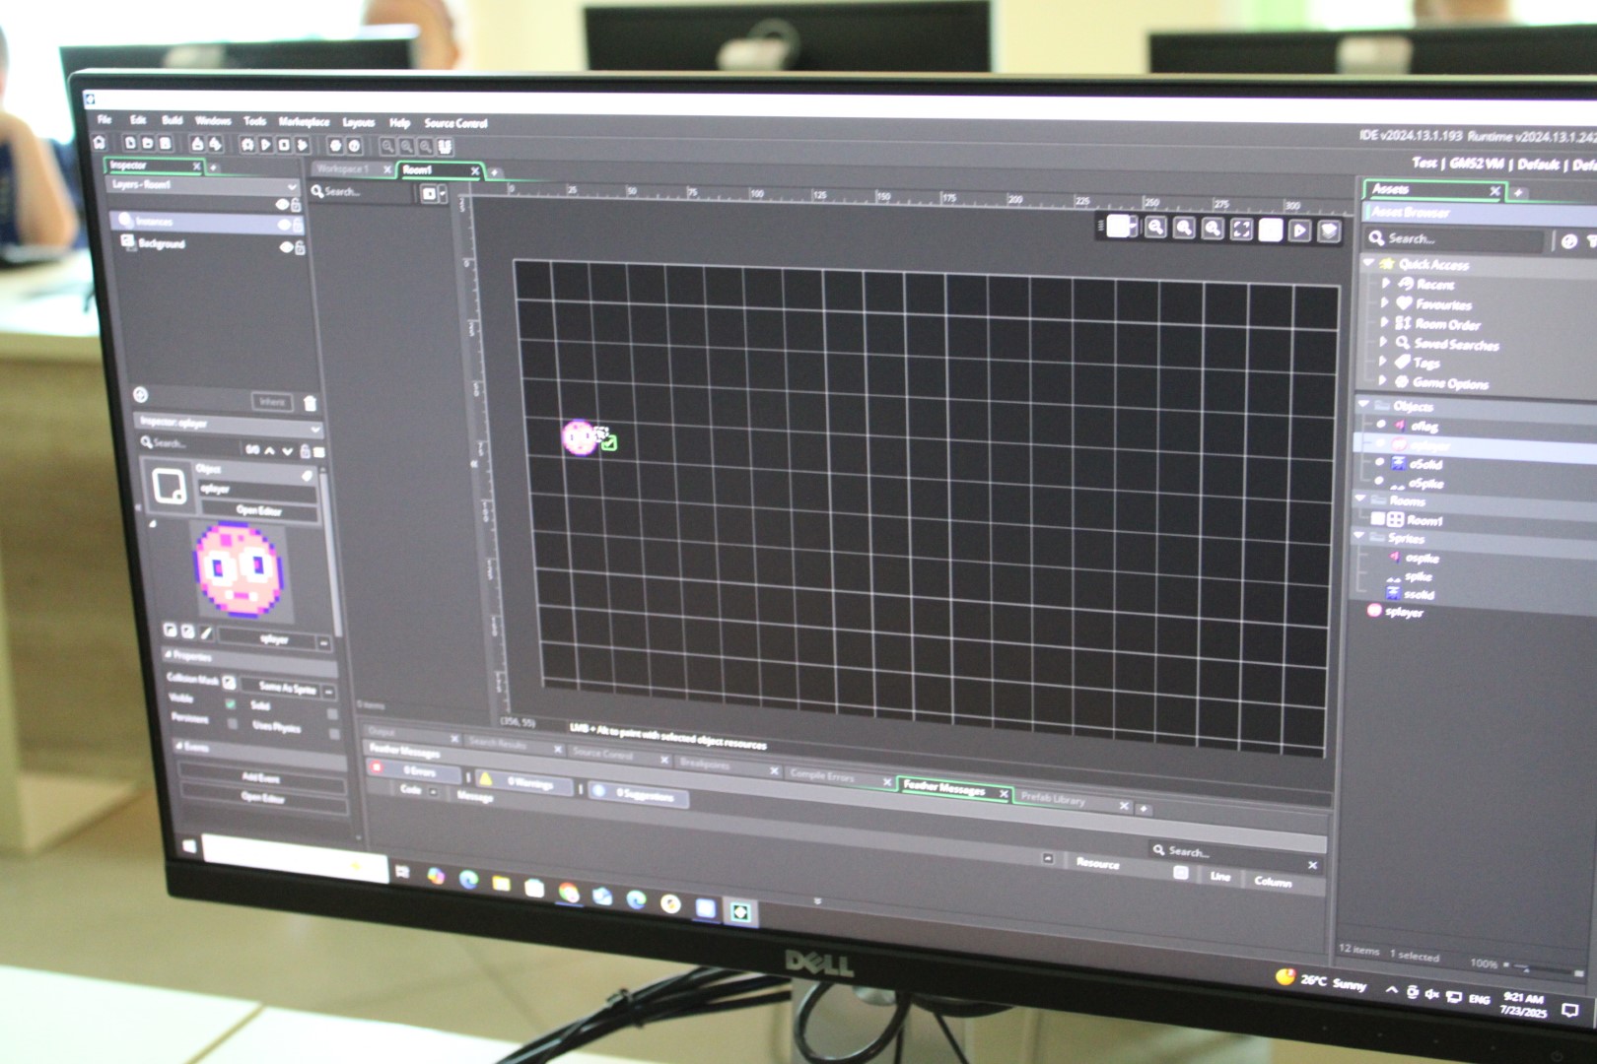Click the GameMaker icon in the taskbar
Viewport: 1597px width, 1064px height.
tap(740, 912)
